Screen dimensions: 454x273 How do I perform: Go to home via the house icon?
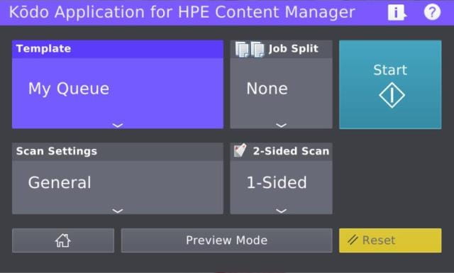63,240
